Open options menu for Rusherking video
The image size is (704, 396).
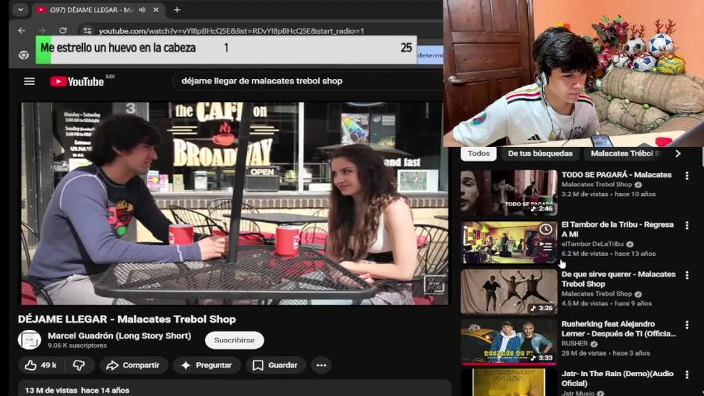point(686,325)
